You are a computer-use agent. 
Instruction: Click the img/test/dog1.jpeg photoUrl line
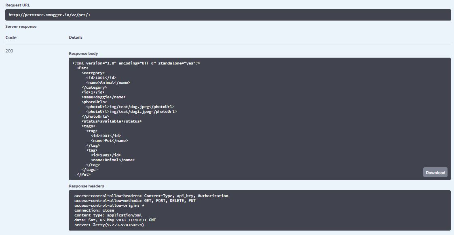coord(131,112)
